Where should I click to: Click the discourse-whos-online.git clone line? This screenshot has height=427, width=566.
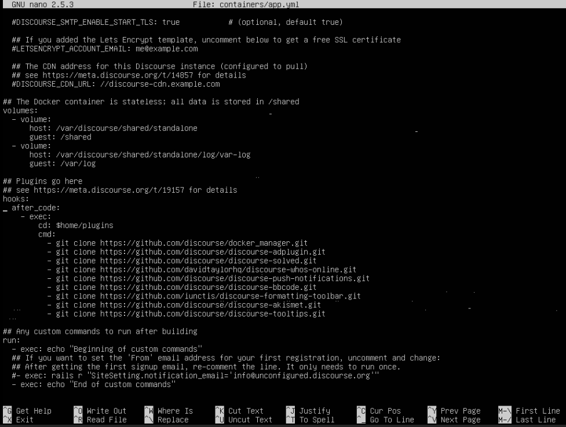click(x=202, y=270)
